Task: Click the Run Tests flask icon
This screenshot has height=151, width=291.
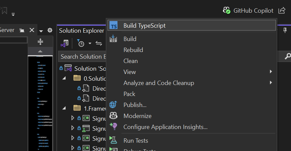Action: point(113,140)
